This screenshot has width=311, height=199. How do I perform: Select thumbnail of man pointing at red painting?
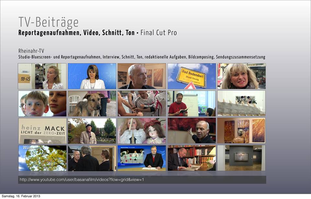(191, 131)
